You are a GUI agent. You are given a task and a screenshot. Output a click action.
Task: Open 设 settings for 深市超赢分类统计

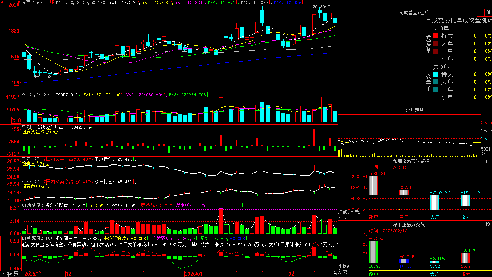pyautogui.click(x=488, y=224)
